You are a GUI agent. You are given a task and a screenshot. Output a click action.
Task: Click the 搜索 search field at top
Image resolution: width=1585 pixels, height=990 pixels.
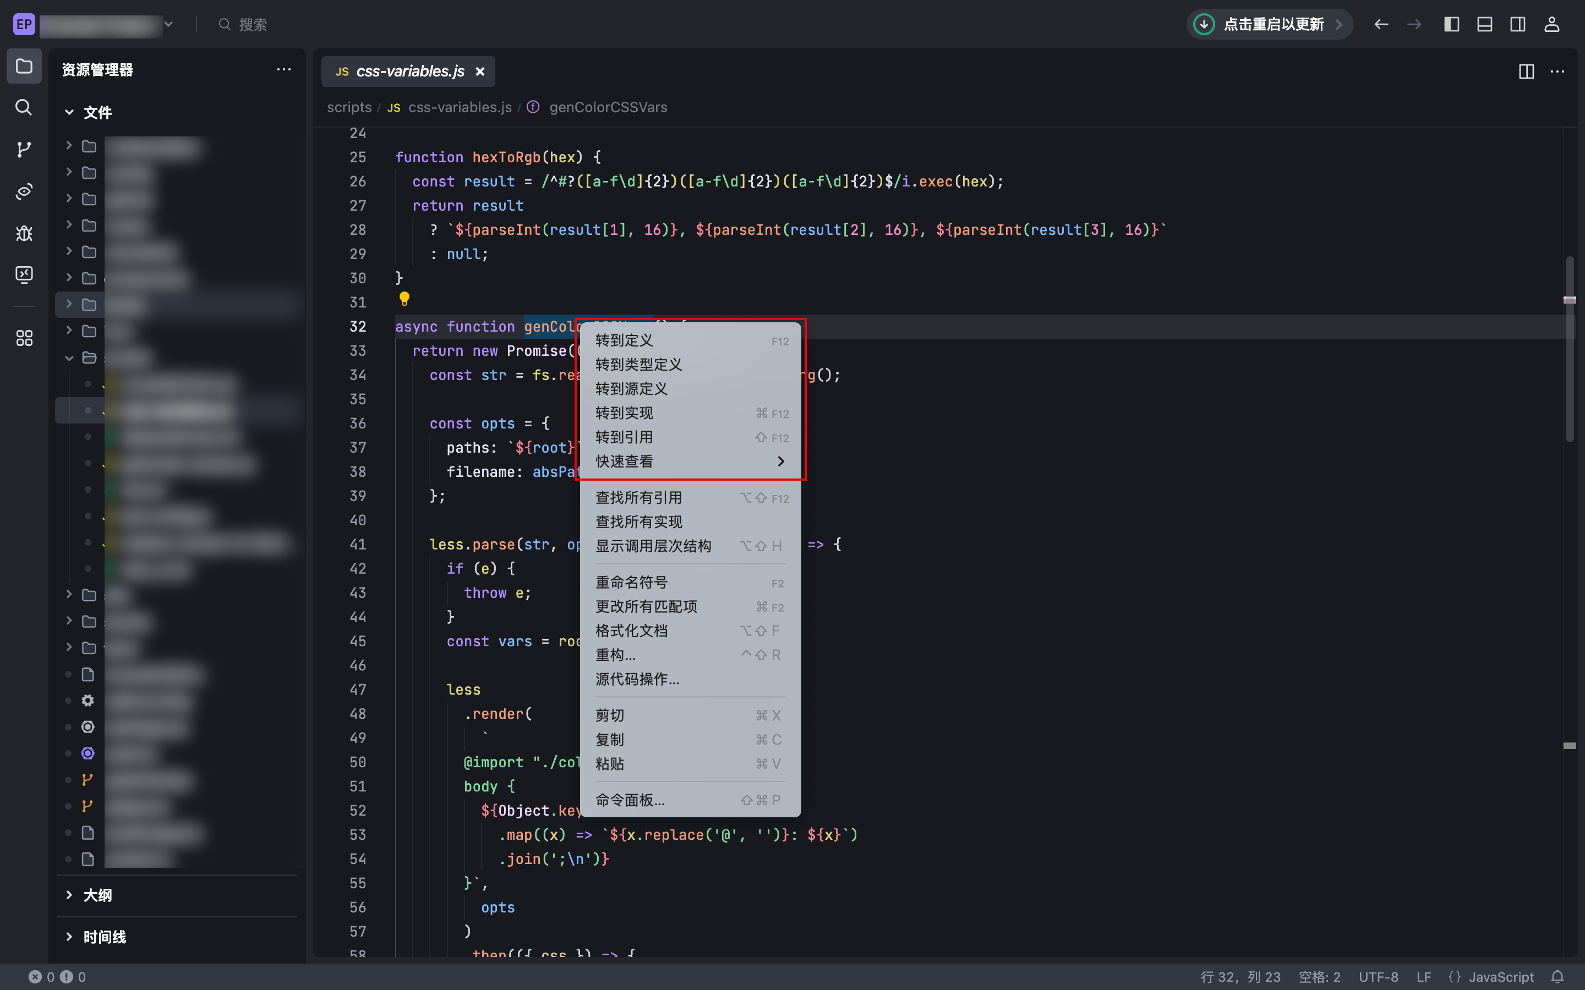(x=253, y=24)
